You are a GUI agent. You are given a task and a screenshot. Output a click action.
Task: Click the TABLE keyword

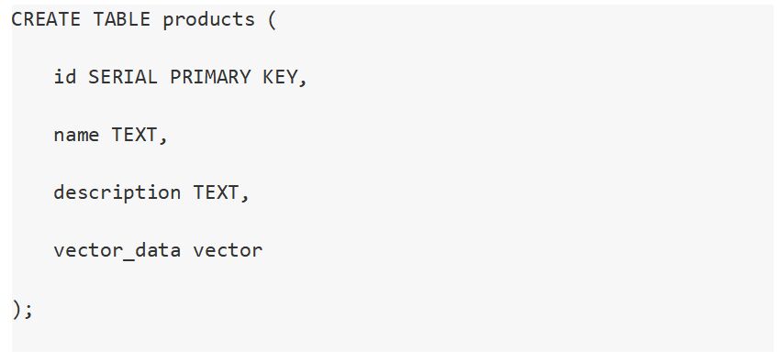pos(121,19)
